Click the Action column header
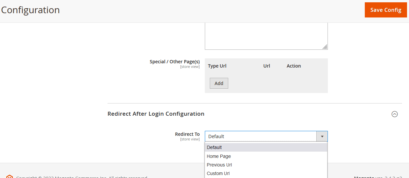This screenshot has width=409, height=178. [x=294, y=66]
